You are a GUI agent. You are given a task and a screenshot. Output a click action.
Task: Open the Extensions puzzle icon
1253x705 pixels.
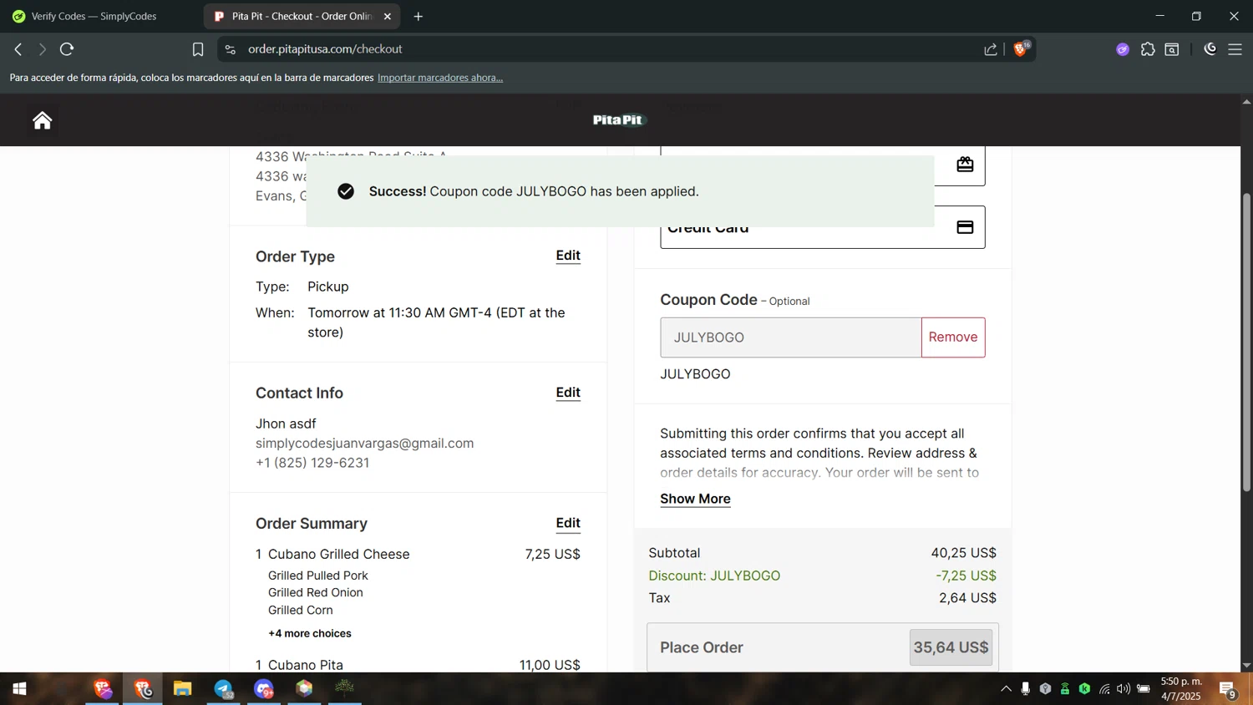[x=1148, y=49]
